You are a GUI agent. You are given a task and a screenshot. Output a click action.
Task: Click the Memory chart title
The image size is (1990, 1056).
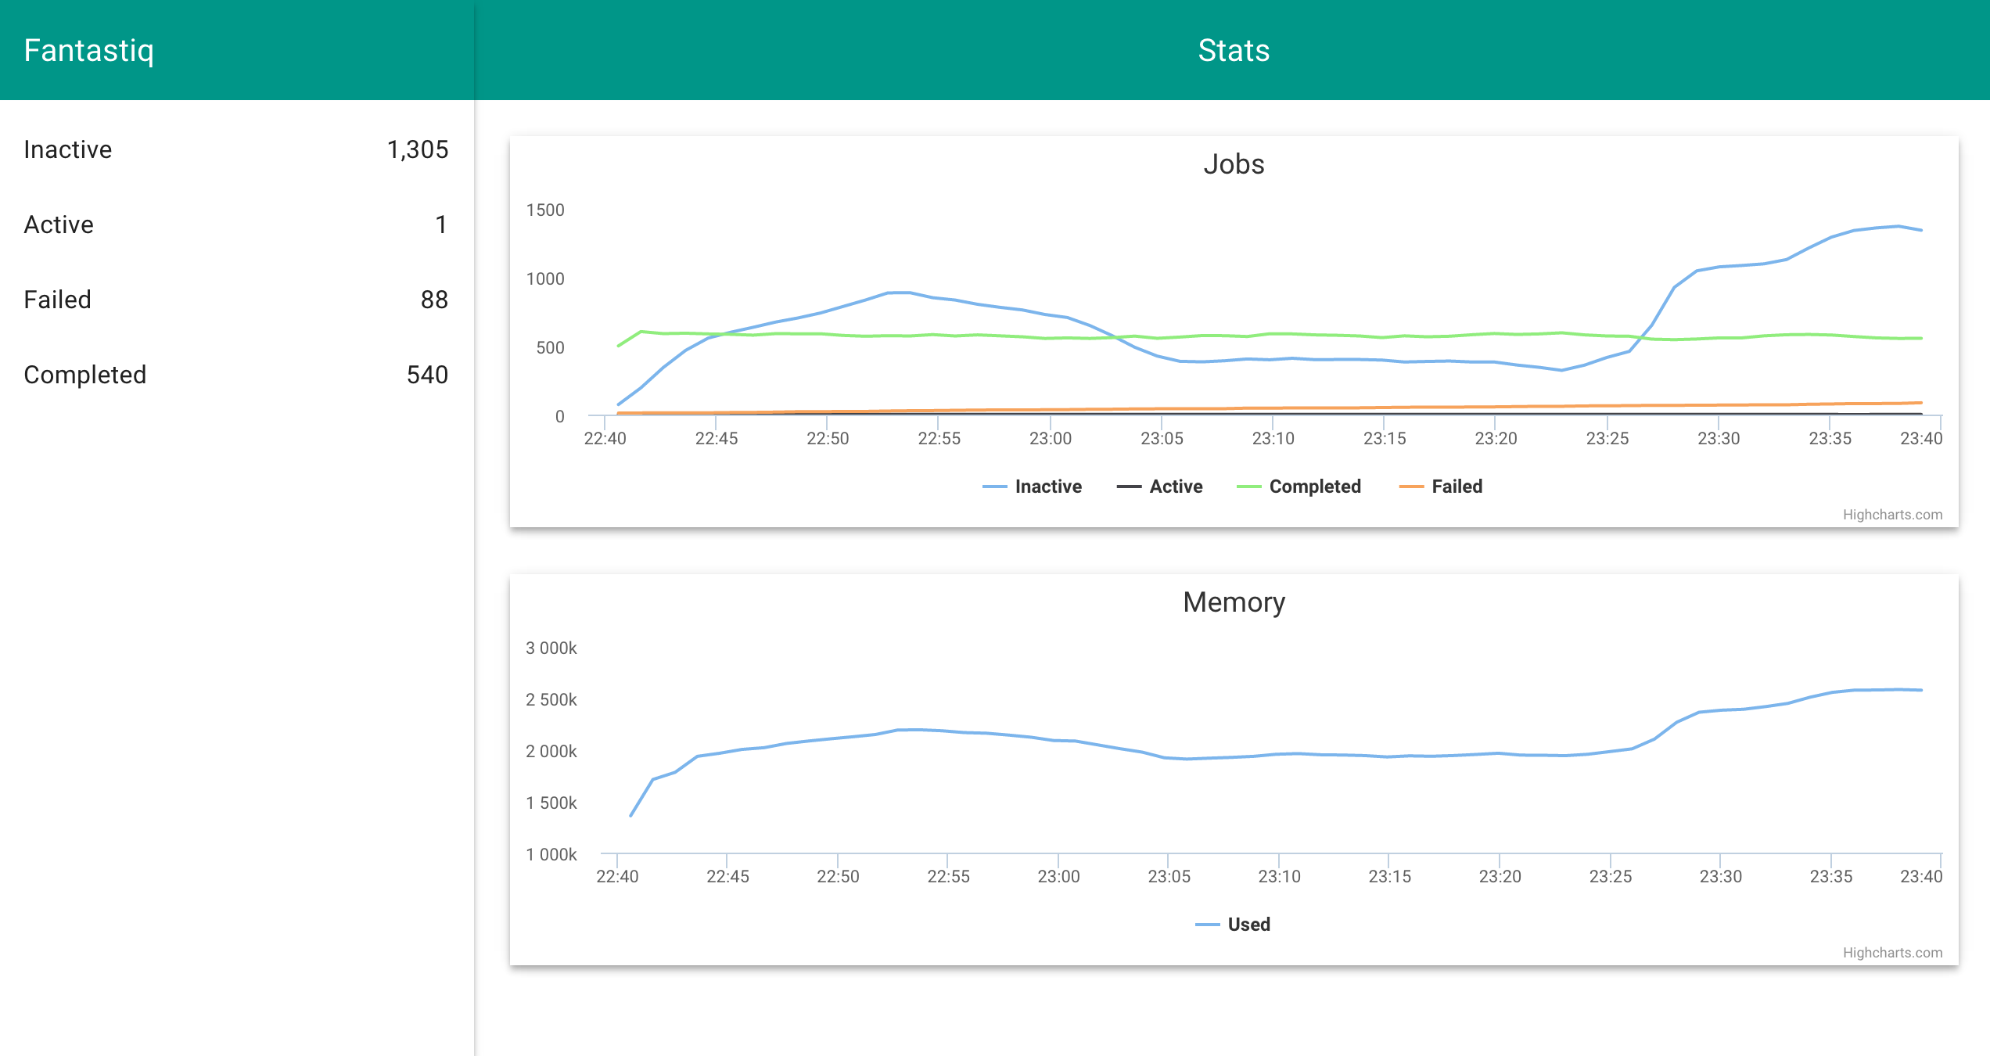pos(1234,602)
